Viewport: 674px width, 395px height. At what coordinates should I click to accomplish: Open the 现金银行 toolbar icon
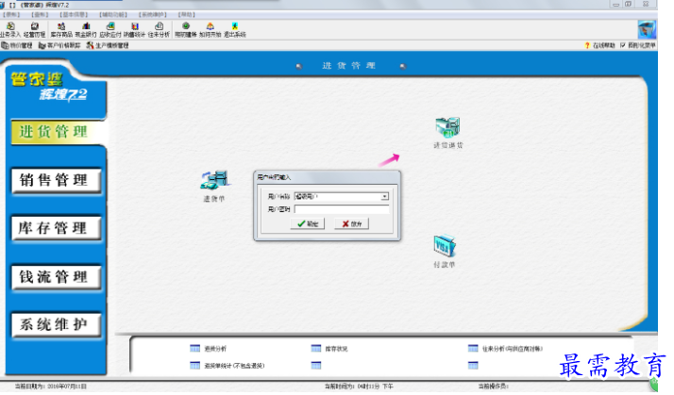[86, 29]
